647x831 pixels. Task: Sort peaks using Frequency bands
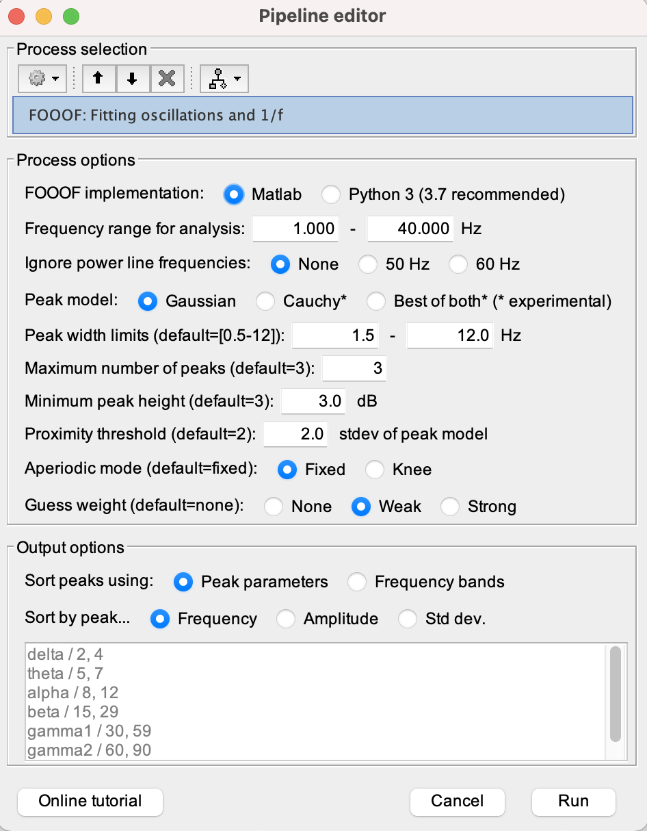click(x=356, y=582)
